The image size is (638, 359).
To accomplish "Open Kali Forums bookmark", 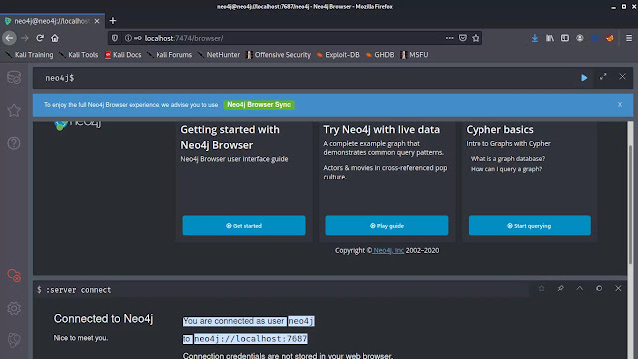I will (169, 55).
